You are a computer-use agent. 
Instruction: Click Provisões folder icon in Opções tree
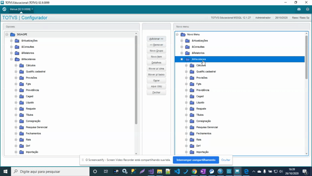[x=21, y=78]
